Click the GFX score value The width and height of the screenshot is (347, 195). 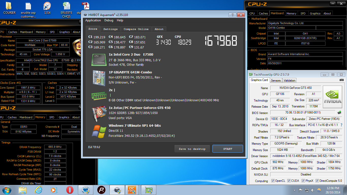click(163, 42)
